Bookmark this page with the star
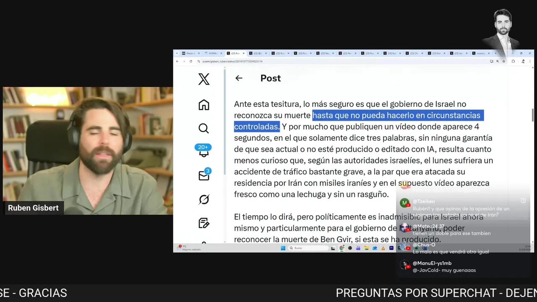The height and width of the screenshot is (302, 537). click(504, 61)
